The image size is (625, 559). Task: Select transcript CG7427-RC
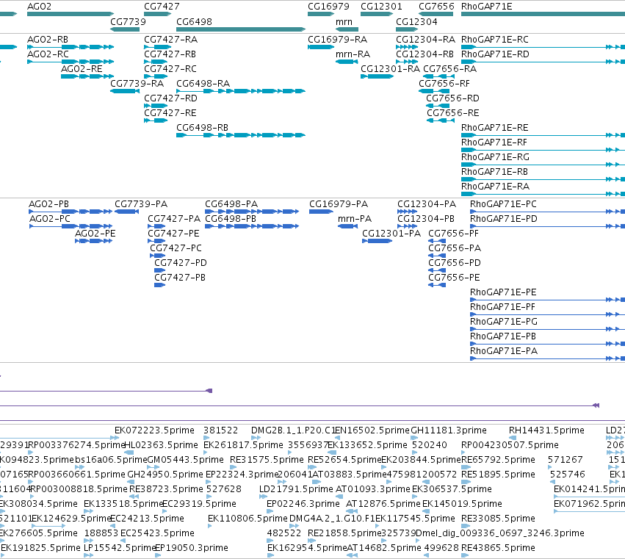tap(170, 69)
